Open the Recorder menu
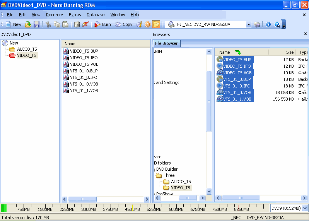 [55, 15]
